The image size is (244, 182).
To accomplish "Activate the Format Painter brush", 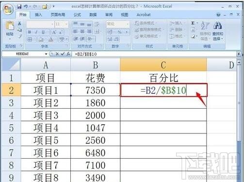I will click(x=20, y=36).
